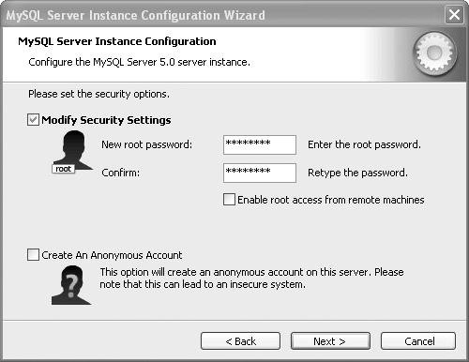Click the 'Retype the password.' hint
469x362 pixels.
tap(357, 173)
